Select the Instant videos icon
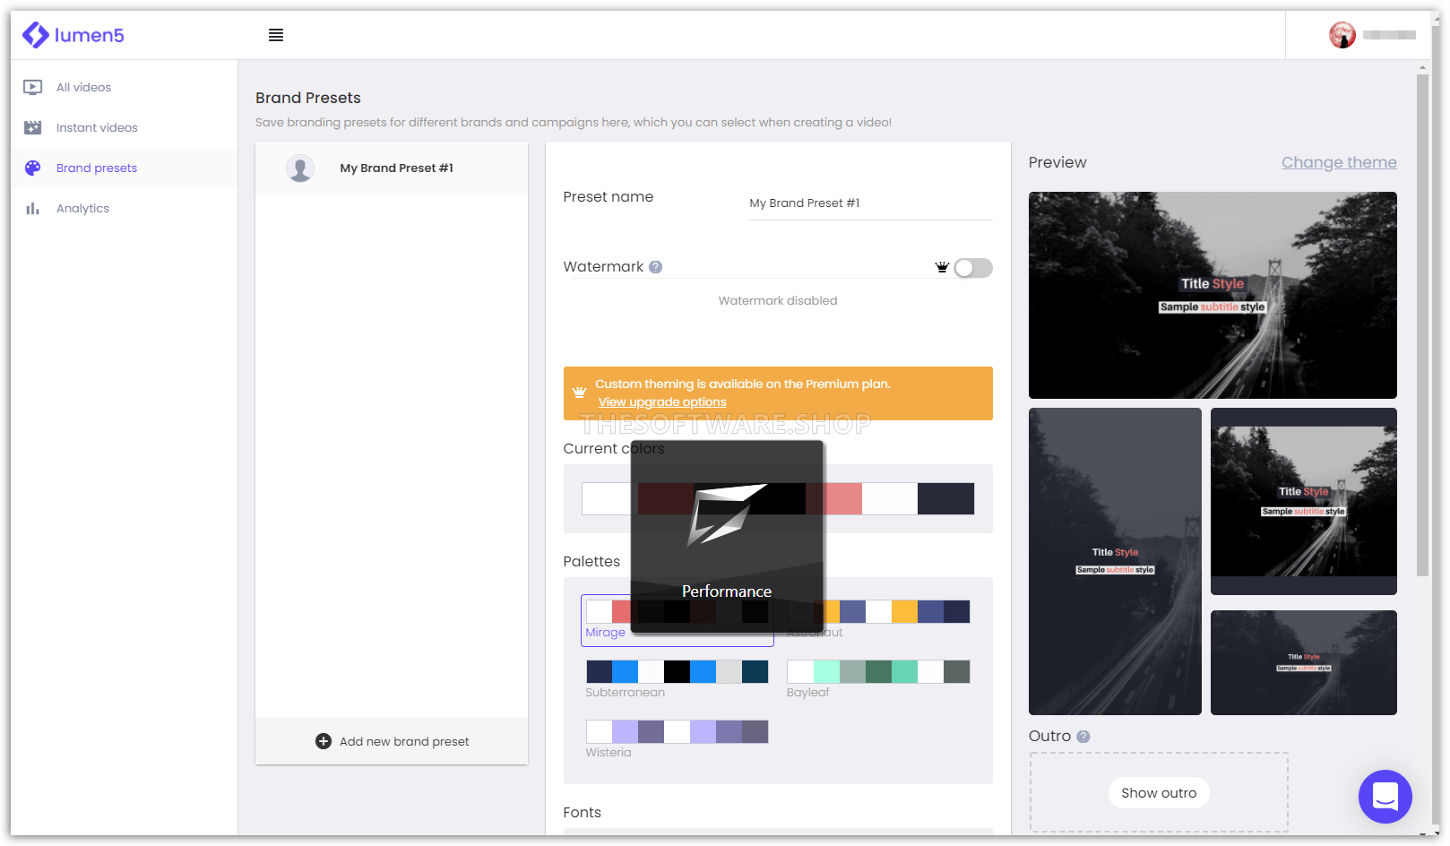This screenshot has height=846, width=1450. pos(32,127)
